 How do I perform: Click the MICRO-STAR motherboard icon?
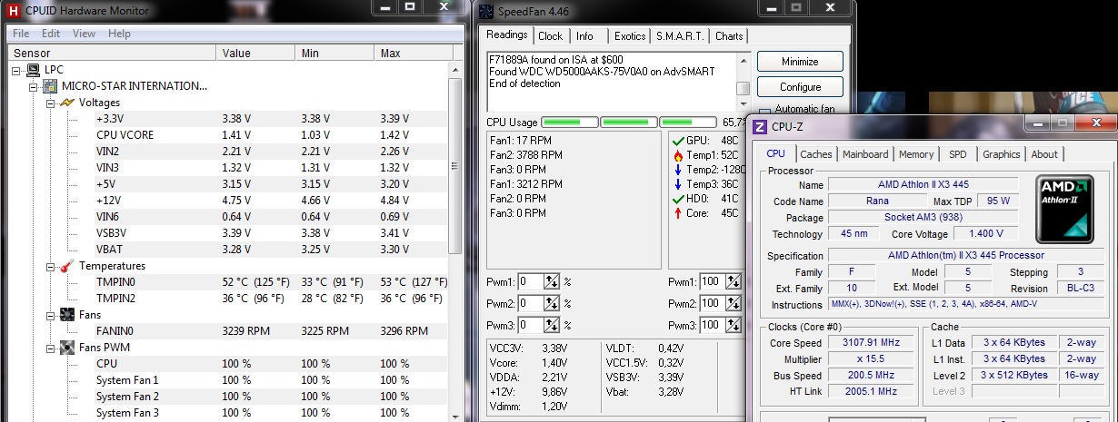[x=51, y=86]
